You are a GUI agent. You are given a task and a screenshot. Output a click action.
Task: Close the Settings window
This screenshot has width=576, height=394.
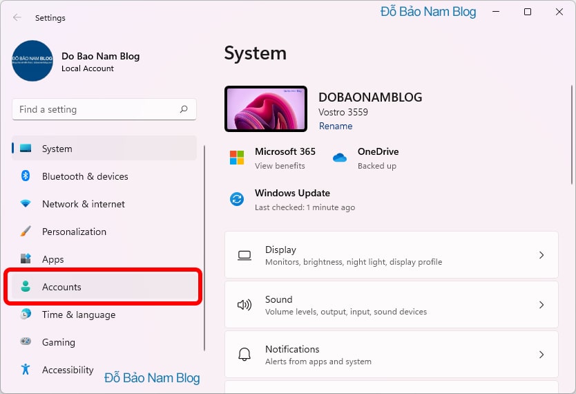click(x=559, y=12)
